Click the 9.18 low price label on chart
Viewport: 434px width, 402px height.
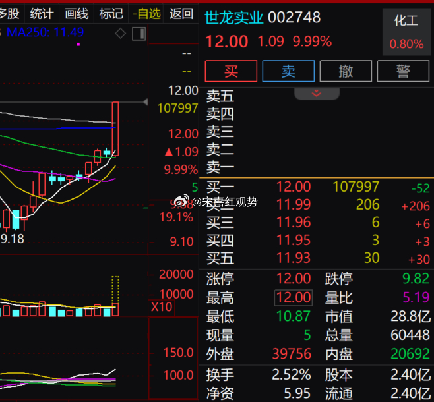[x=12, y=239]
